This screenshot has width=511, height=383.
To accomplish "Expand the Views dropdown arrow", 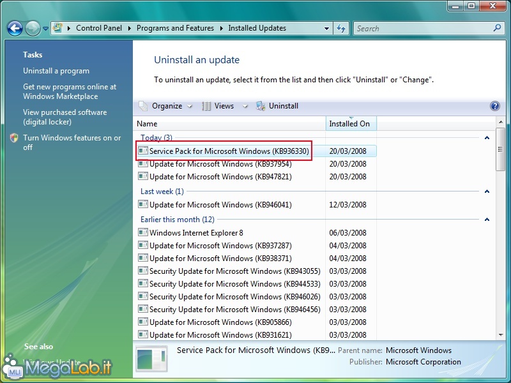I will (245, 106).
